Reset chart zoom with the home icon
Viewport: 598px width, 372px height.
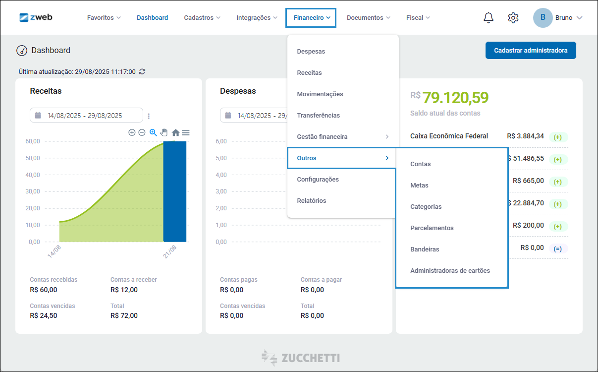point(175,132)
